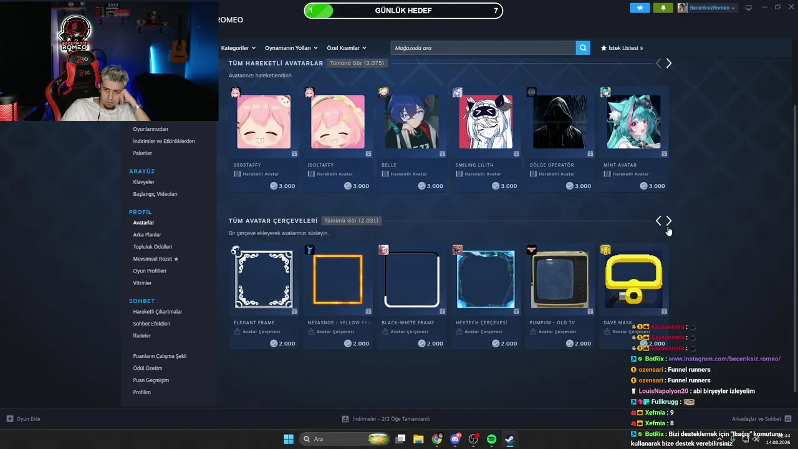The height and width of the screenshot is (449, 798).
Task: Open İfadeler in the sidebar
Action: pos(142,336)
